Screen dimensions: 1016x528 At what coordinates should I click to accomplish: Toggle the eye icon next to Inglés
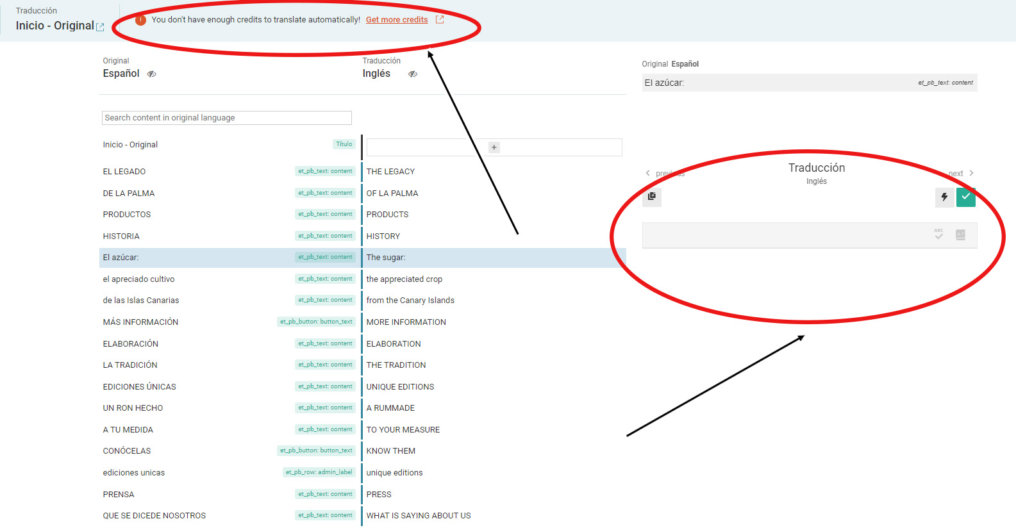(x=413, y=74)
